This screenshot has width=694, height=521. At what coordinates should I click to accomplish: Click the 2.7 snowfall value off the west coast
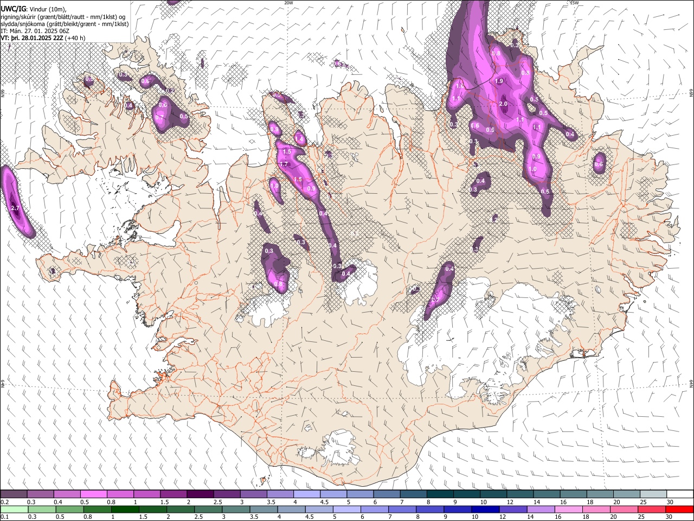click(x=15, y=208)
